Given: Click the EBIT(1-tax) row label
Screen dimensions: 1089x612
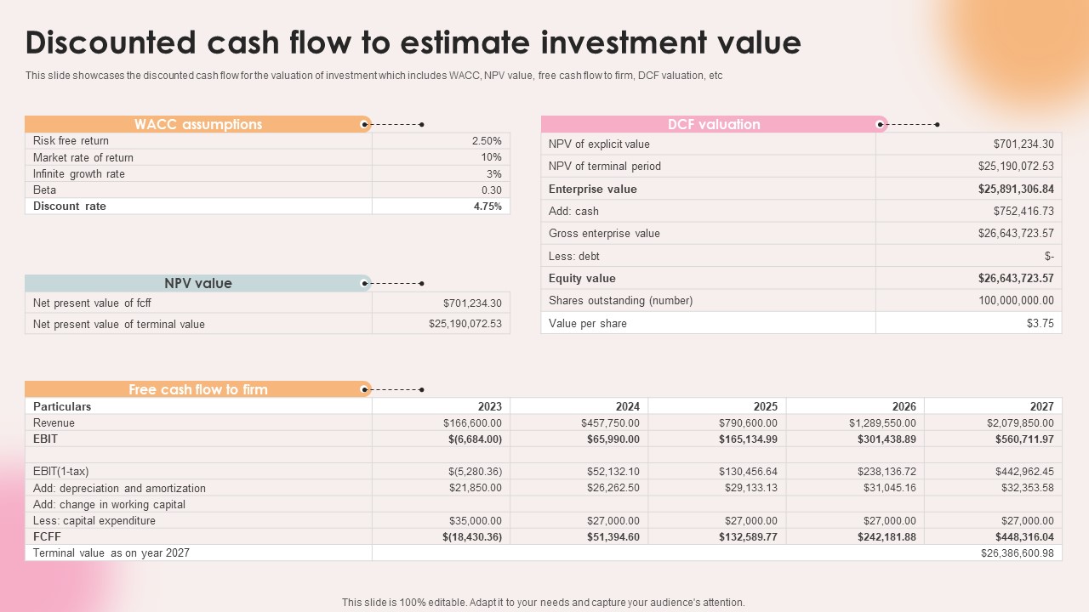Looking at the screenshot, I should [60, 471].
